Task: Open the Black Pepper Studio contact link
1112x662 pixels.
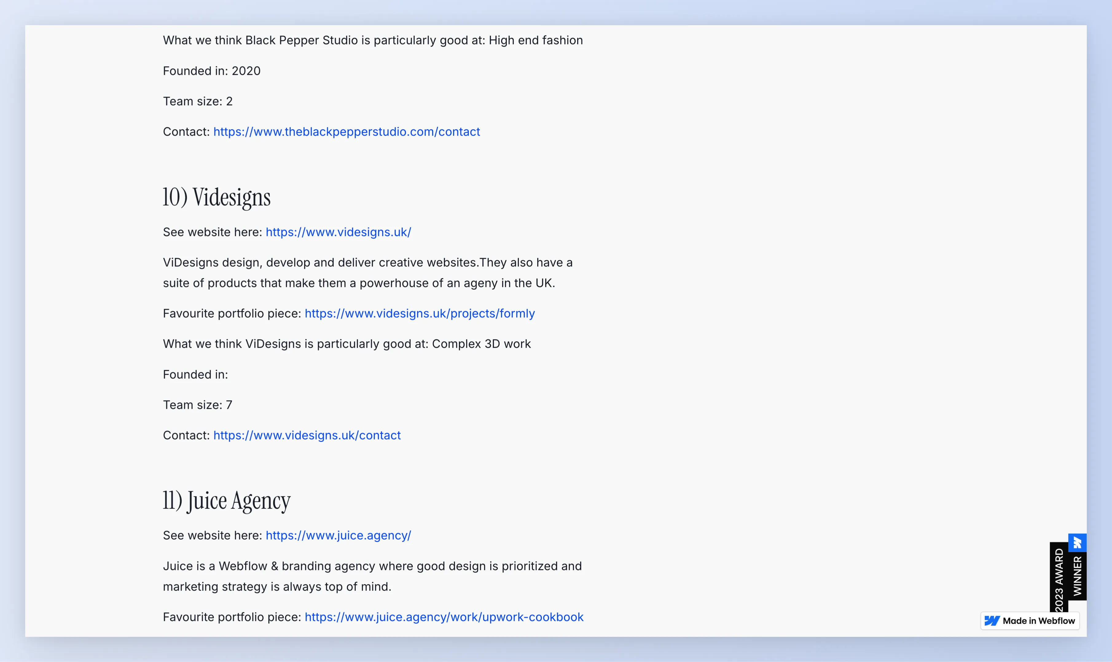Action: pos(347,132)
